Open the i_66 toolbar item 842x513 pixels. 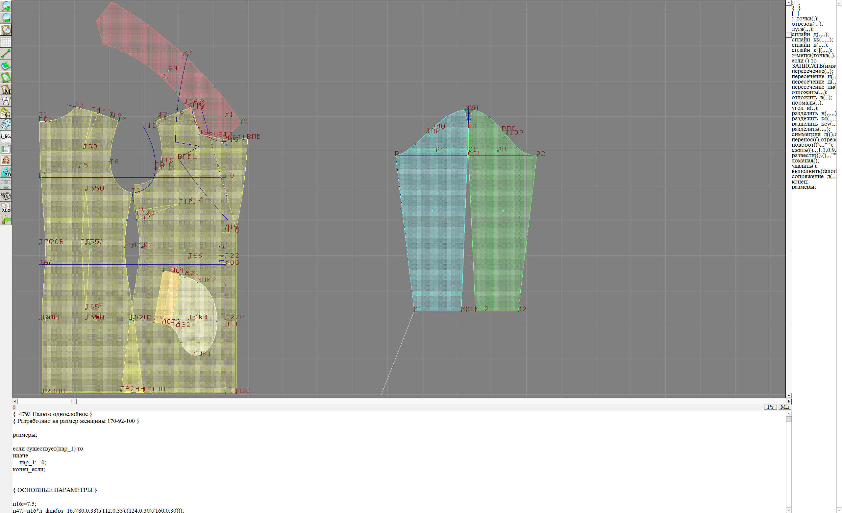(x=6, y=136)
